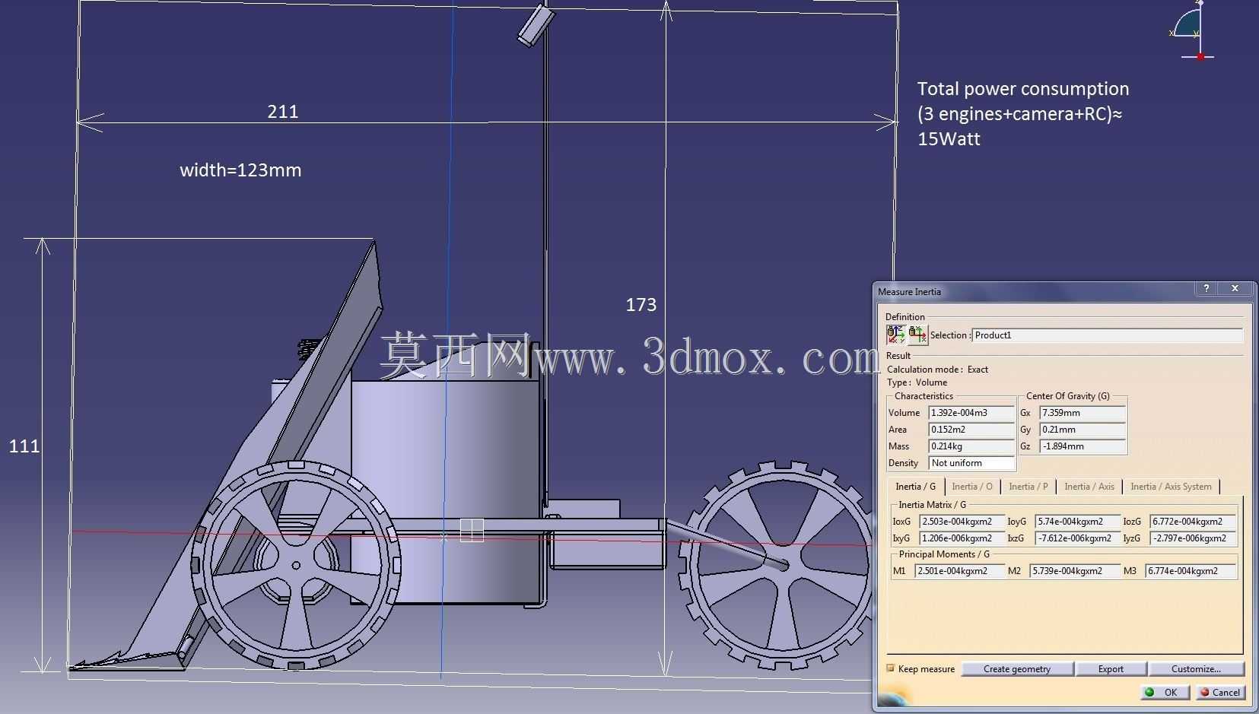This screenshot has height=714, width=1259.
Task: Close the Measure Inertia dialog
Action: coord(1235,288)
